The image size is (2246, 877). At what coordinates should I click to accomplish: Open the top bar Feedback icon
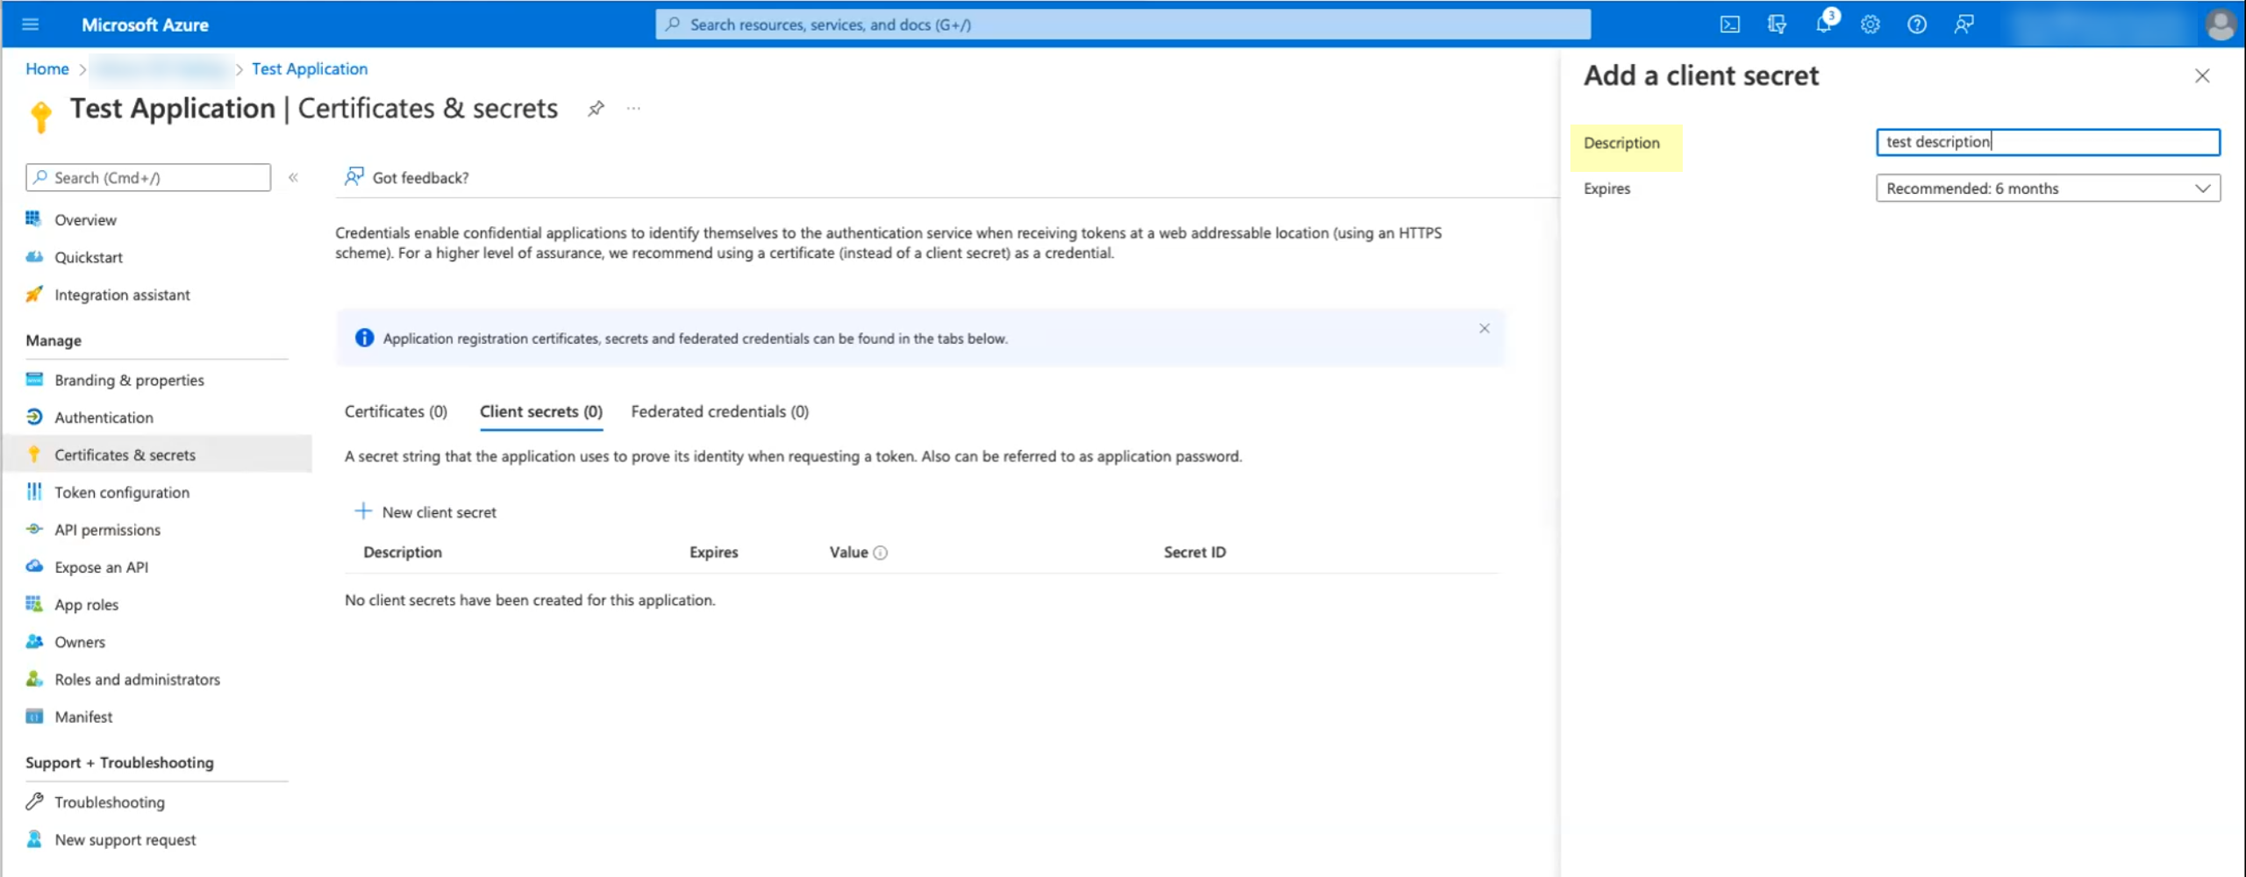pyautogui.click(x=1963, y=25)
